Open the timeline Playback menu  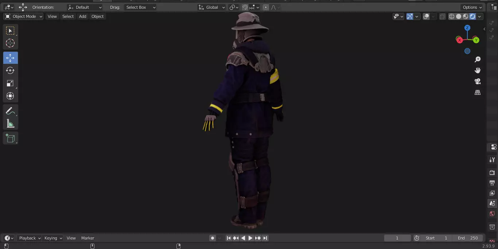[x=30, y=238]
